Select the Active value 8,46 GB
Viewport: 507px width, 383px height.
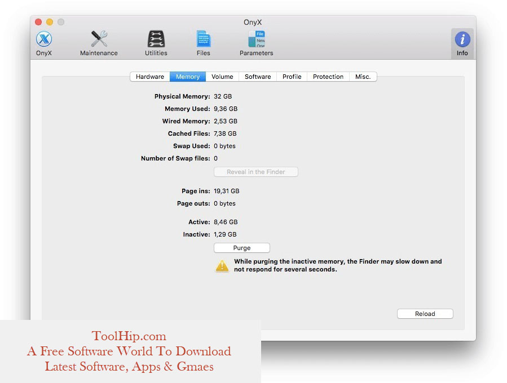[x=226, y=222]
